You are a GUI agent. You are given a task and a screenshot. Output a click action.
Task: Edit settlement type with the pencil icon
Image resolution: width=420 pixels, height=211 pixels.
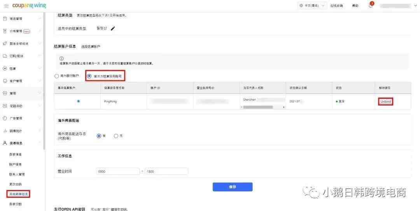coord(113,29)
